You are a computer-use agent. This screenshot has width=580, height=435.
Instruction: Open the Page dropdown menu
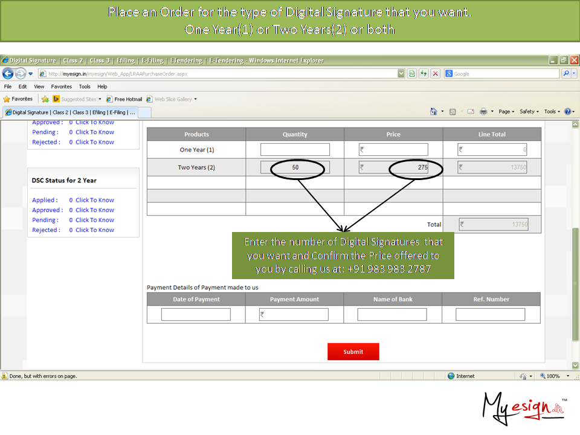point(506,112)
